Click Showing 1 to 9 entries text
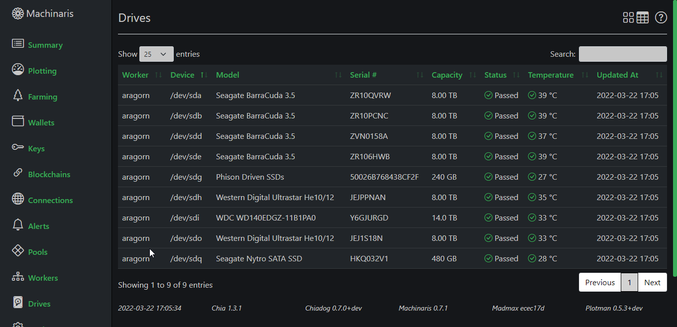Viewport: 677px width, 327px height. click(165, 285)
